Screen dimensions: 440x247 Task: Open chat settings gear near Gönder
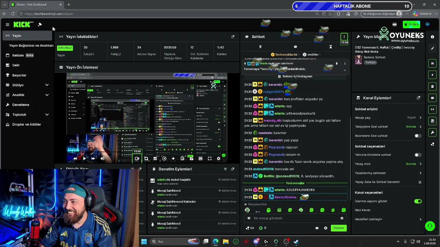[x=326, y=228]
